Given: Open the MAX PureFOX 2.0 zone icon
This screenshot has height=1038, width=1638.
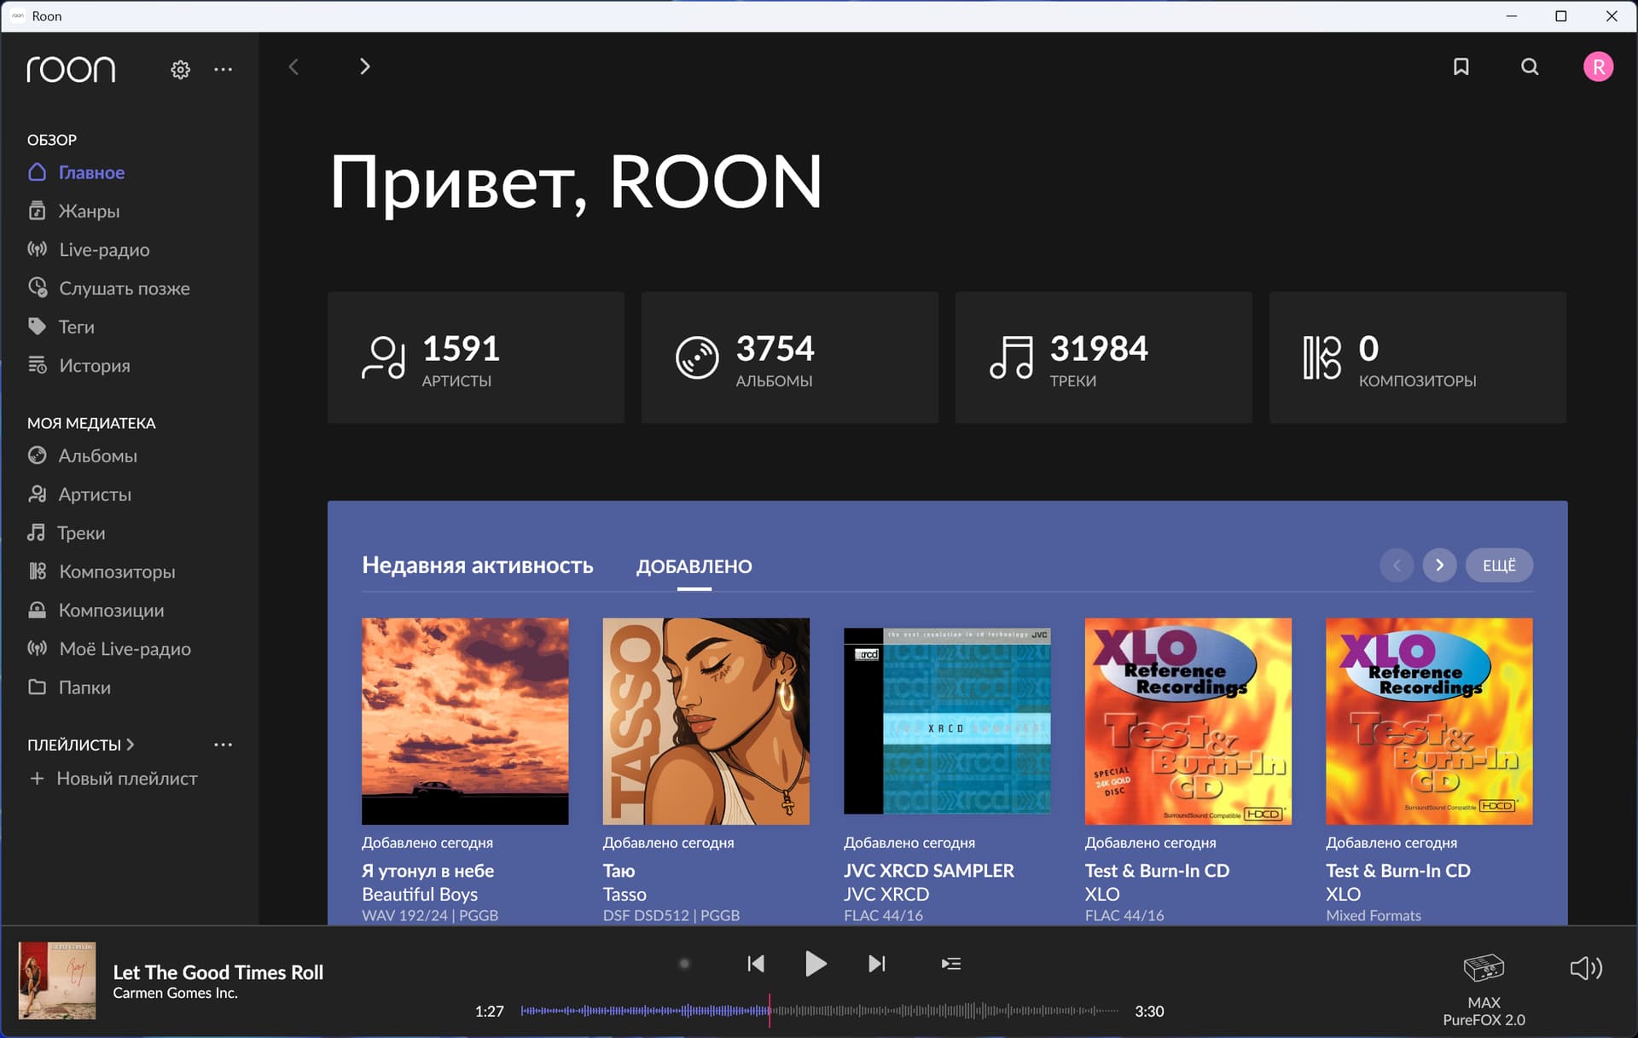Looking at the screenshot, I should click(1484, 968).
